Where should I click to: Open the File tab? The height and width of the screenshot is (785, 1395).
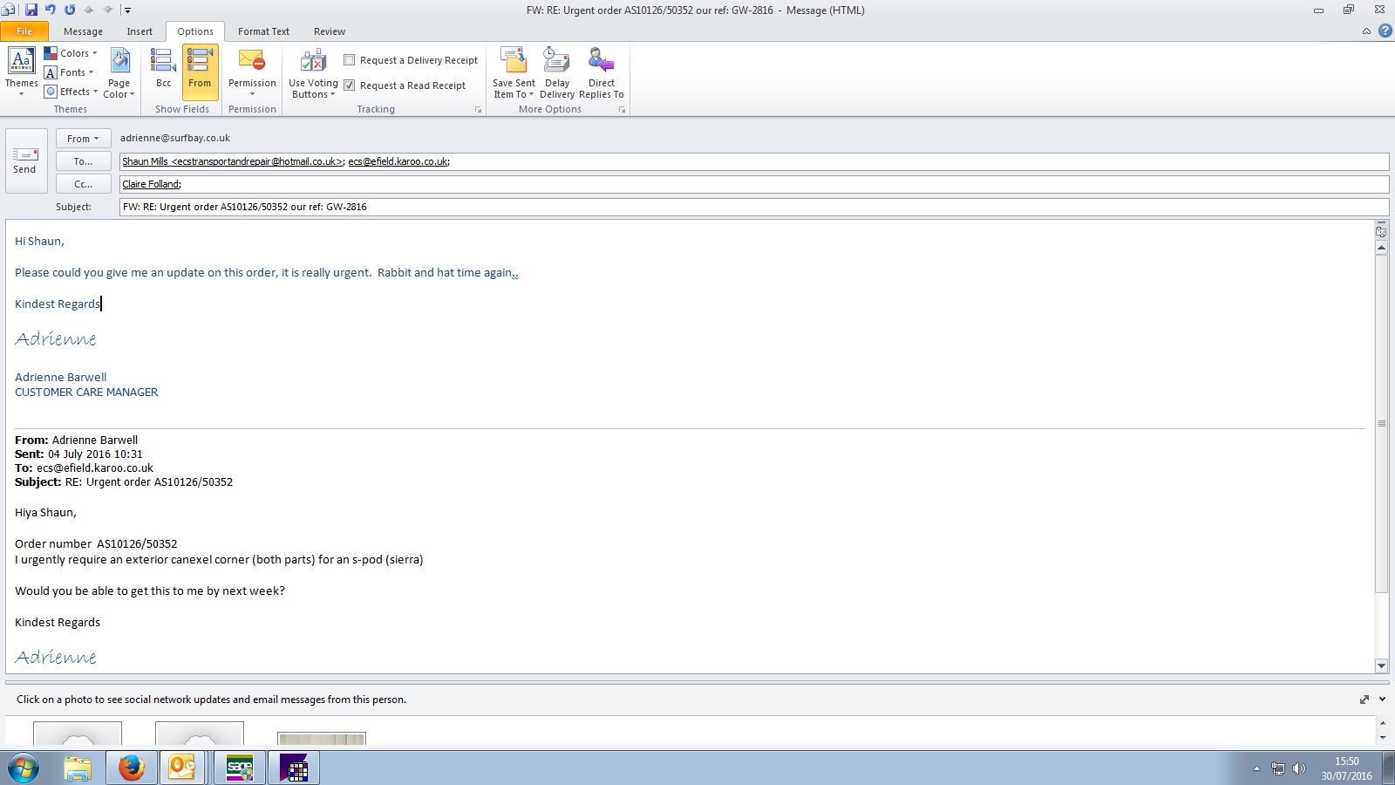coord(24,31)
